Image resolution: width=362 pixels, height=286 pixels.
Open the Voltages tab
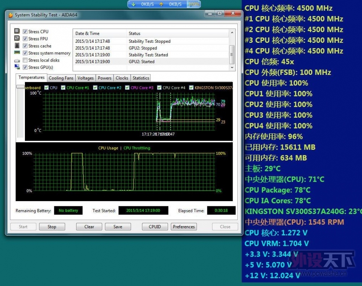tap(85, 78)
